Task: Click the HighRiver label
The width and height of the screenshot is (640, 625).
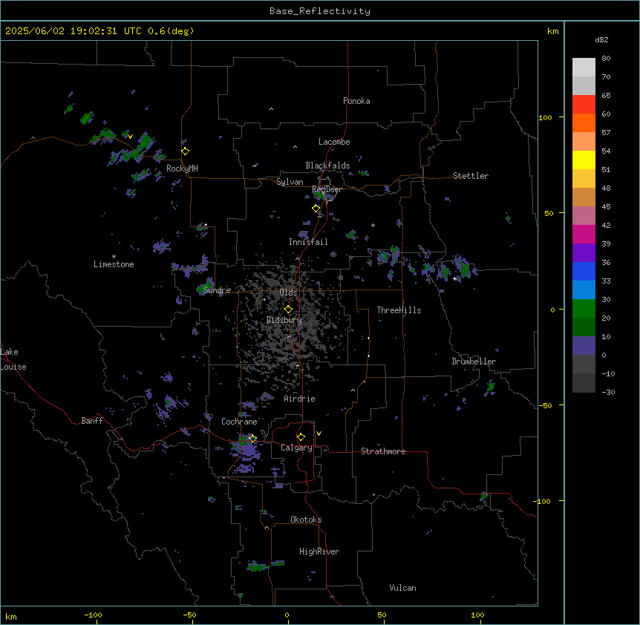Action: [x=319, y=552]
